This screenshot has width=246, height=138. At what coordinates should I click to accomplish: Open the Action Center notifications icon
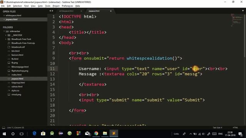[x=240, y=134]
